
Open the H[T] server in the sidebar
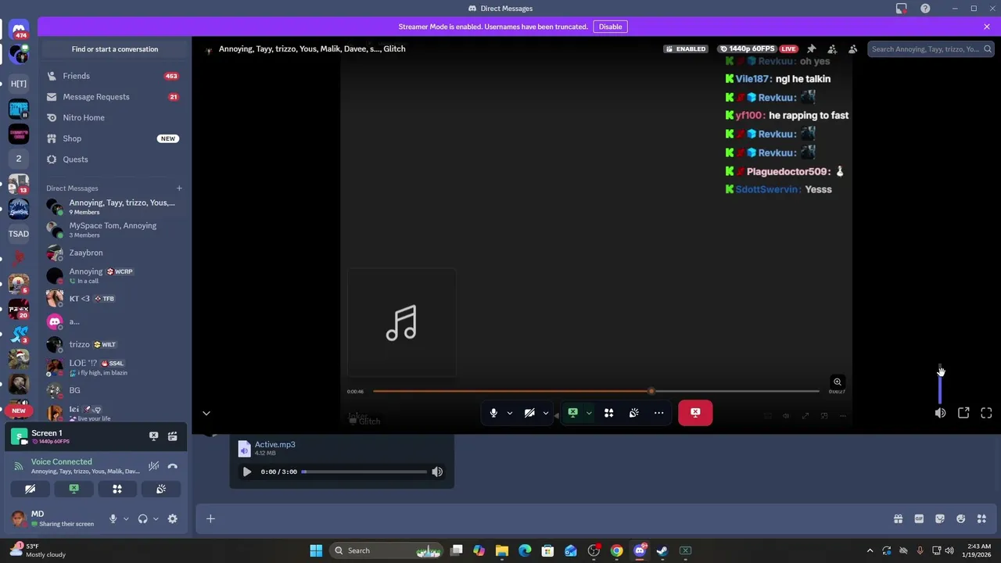(x=19, y=83)
